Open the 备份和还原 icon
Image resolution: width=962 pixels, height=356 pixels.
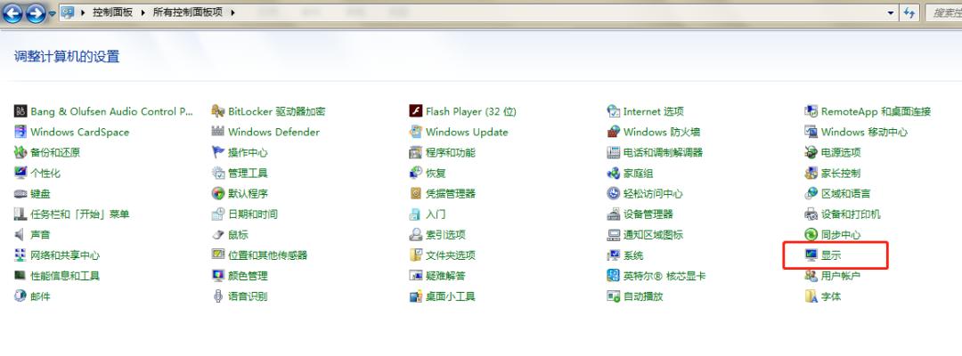20,152
